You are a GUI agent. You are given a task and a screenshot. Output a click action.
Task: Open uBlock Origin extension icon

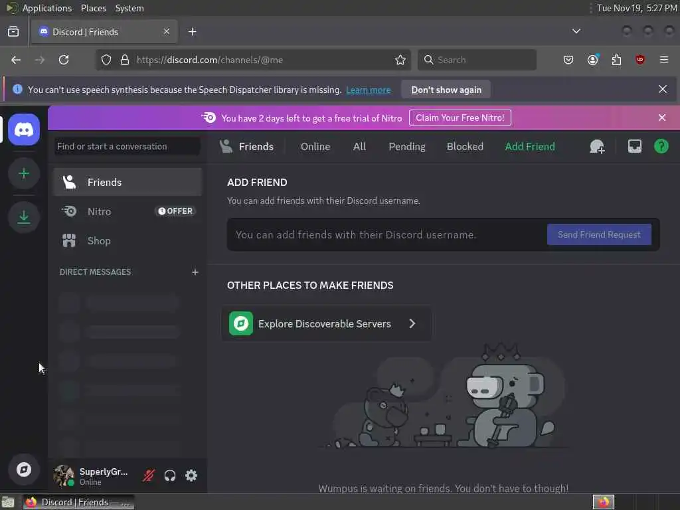pyautogui.click(x=639, y=60)
